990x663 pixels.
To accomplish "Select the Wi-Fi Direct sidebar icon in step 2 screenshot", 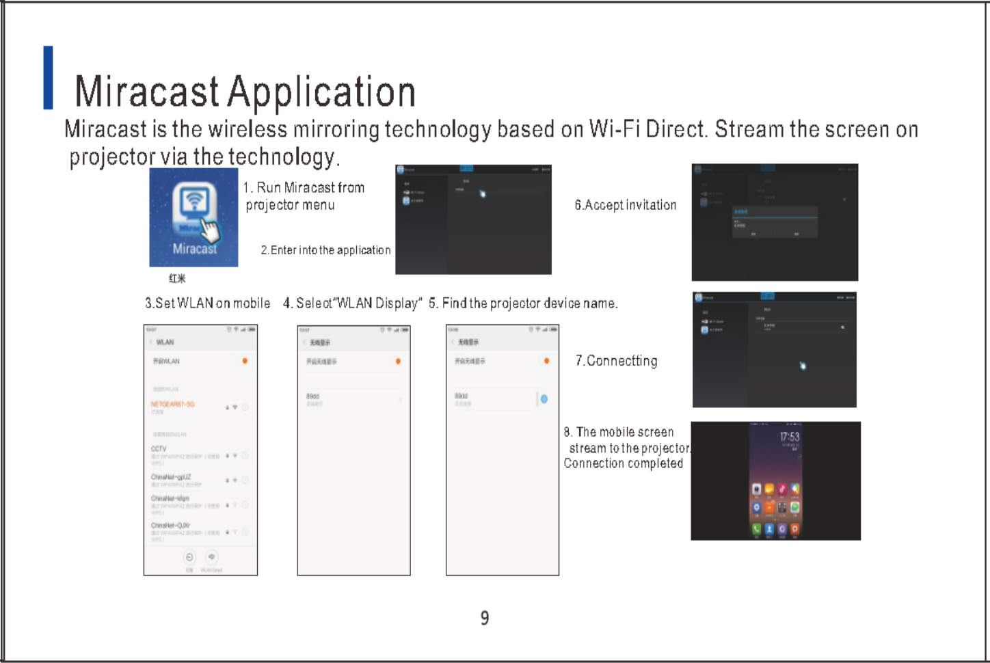I will pyautogui.click(x=406, y=193).
